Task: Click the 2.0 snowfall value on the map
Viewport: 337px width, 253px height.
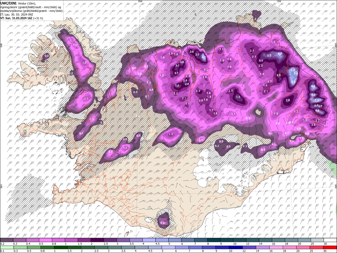Action: coord(201,100)
